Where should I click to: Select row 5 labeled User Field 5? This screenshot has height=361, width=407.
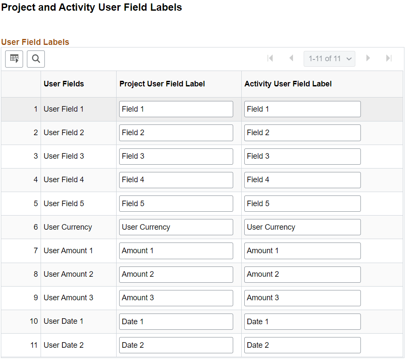pos(63,203)
